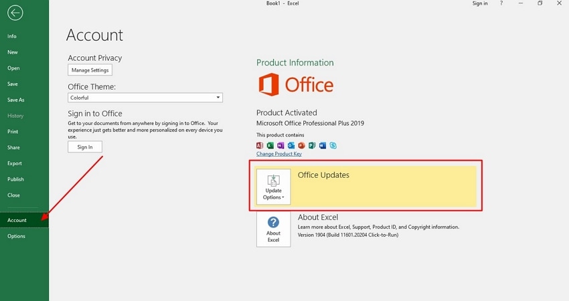Screen dimensions: 569x301
Task: Restore down the Excel window
Action: [540, 3]
